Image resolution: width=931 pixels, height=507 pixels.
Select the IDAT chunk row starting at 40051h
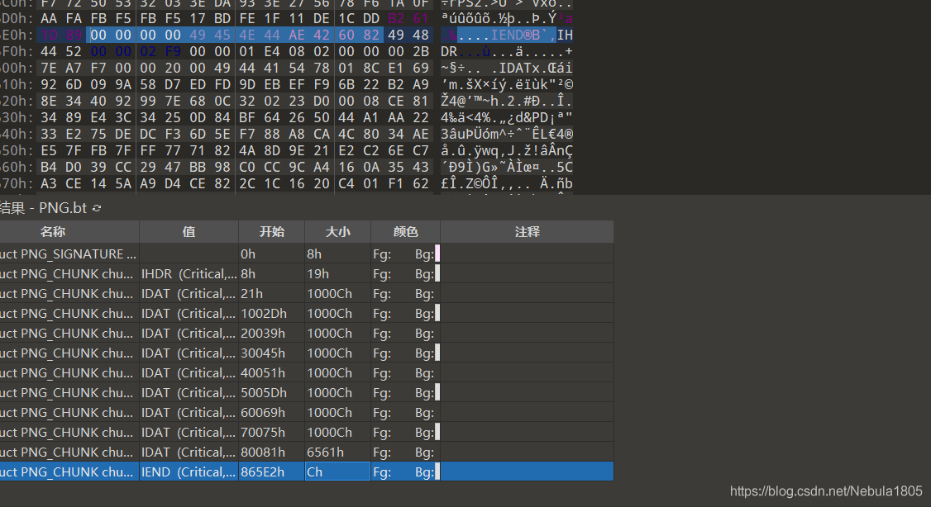307,373
